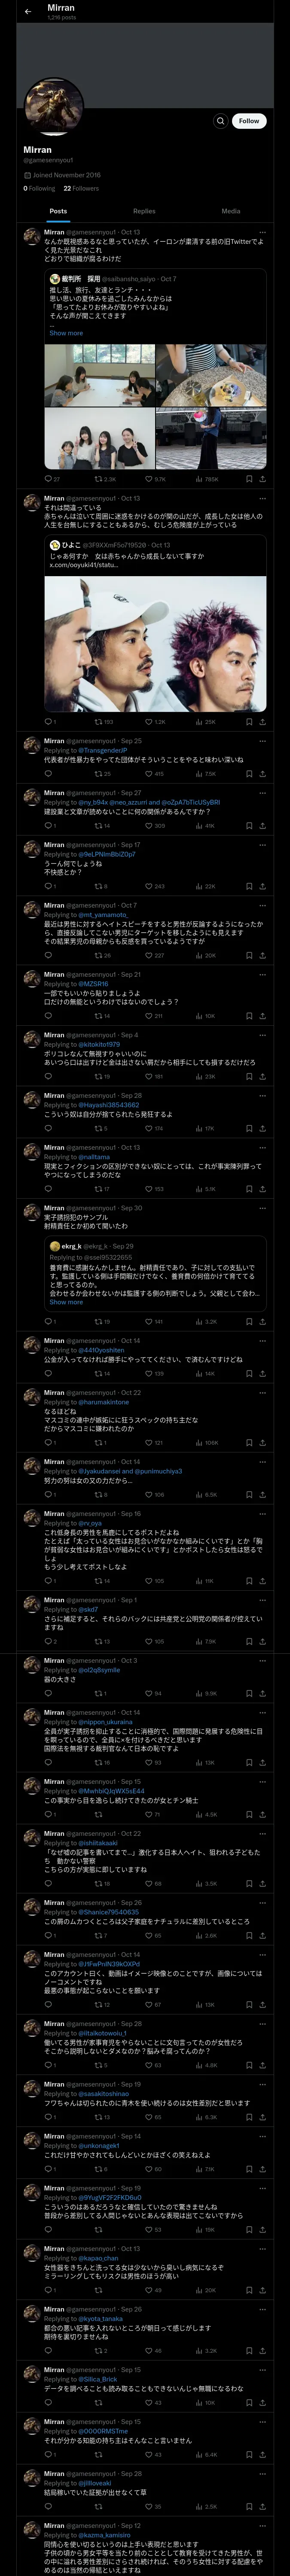This screenshot has width=290, height=2576.
Task: View analytics of the 785K views post
Action: [x=207, y=479]
